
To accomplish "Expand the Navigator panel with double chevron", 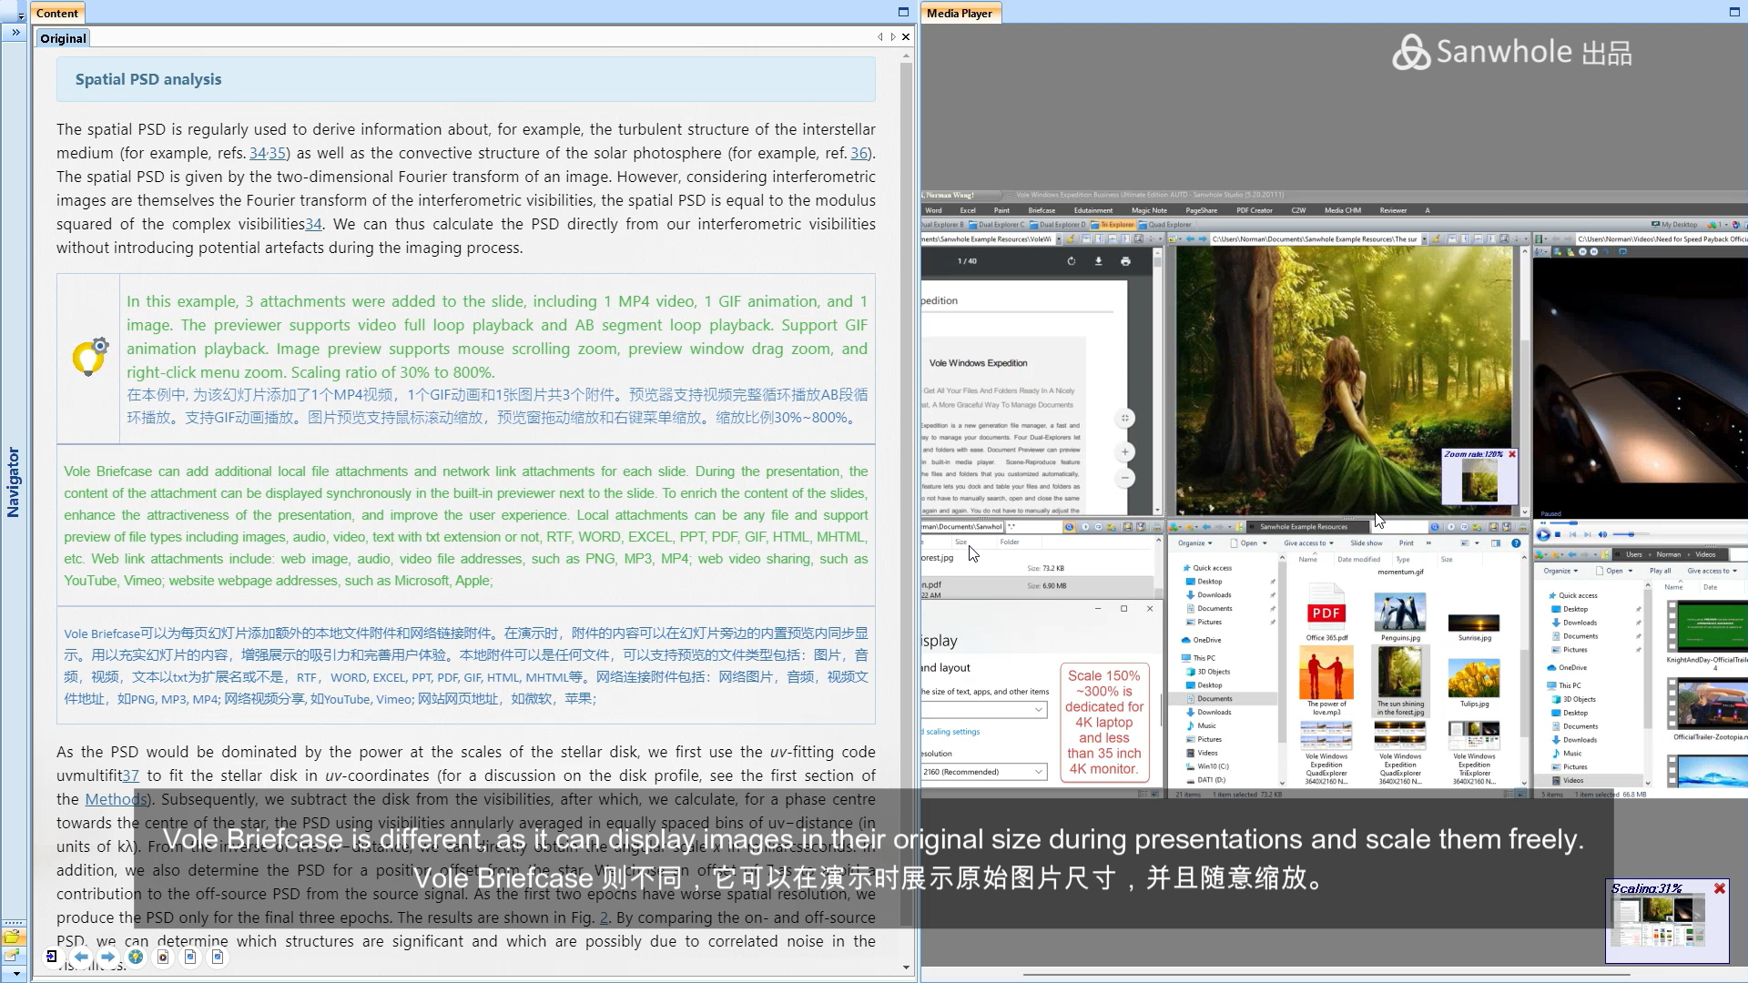I will click(x=15, y=32).
